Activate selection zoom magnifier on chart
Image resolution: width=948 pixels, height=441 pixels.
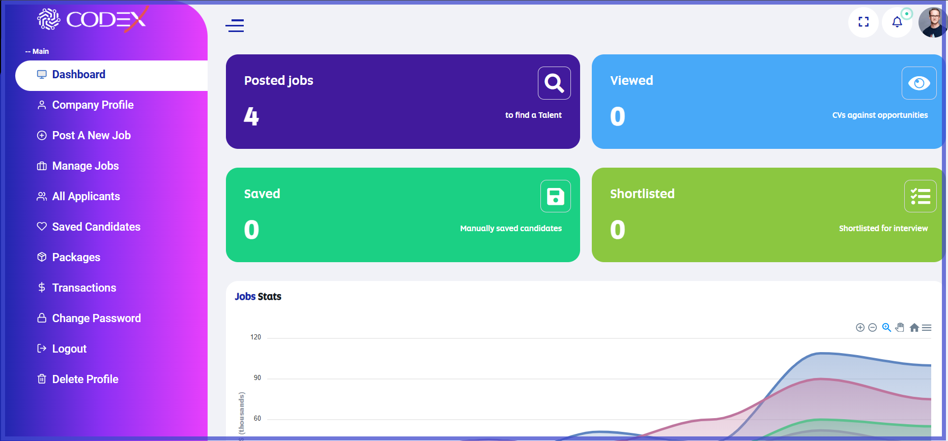click(886, 328)
